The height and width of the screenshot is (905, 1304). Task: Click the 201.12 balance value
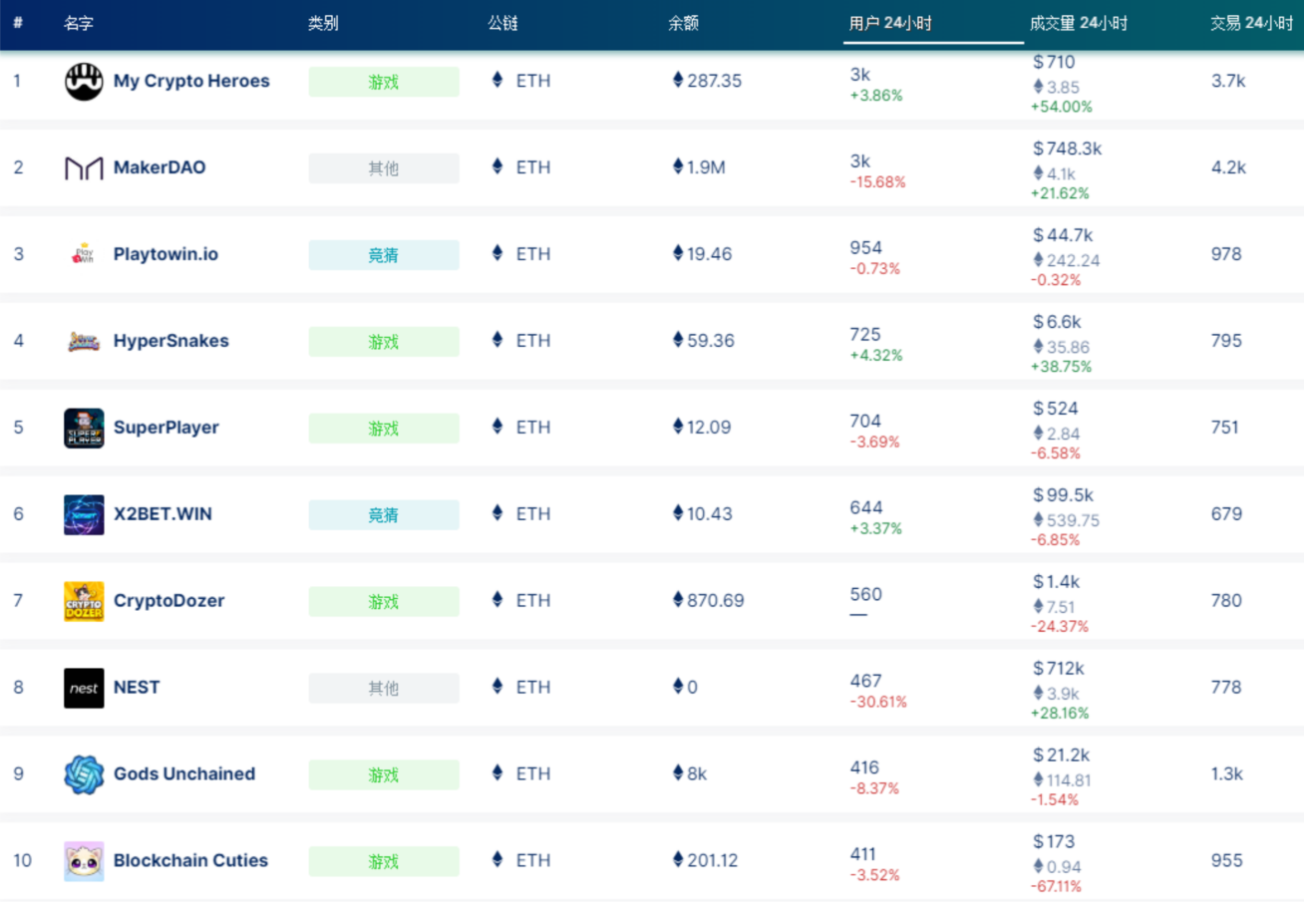click(x=713, y=860)
